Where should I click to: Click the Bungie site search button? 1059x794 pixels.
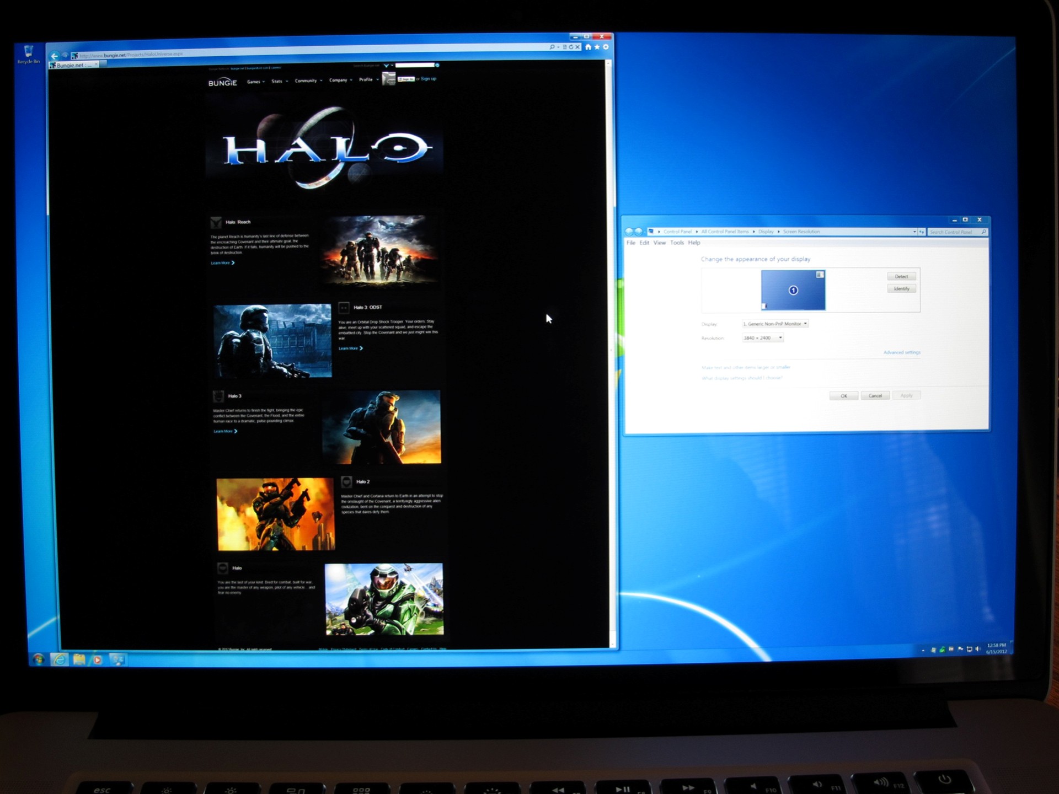(x=437, y=65)
